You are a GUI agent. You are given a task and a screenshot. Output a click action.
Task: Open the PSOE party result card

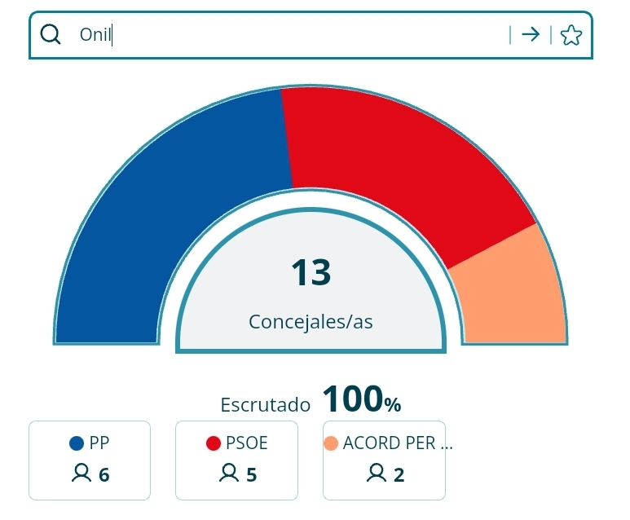[x=236, y=461]
